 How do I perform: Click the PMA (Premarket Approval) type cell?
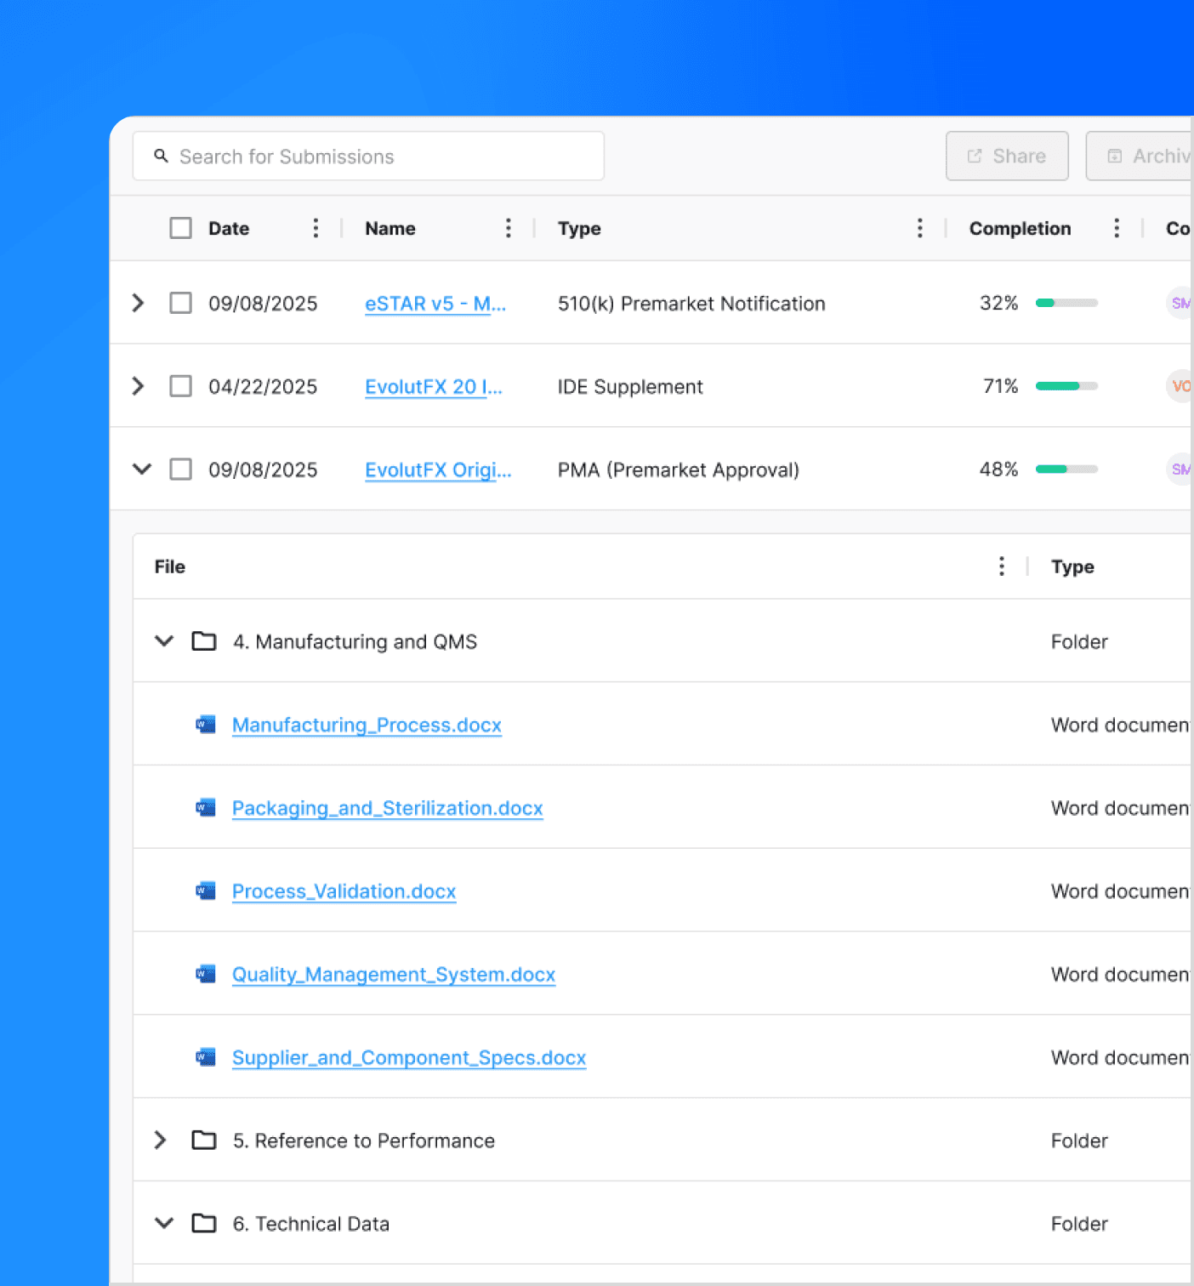tap(679, 470)
